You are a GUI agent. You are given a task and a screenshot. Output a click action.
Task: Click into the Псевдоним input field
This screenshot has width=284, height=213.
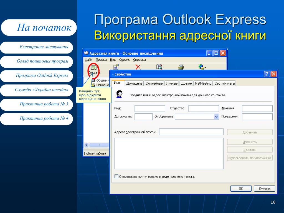point(257,117)
